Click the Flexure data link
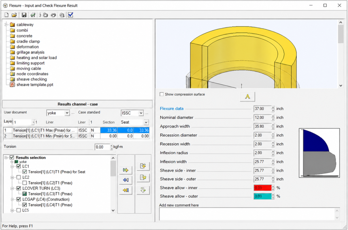This screenshot has height=230, width=348. coord(172,109)
